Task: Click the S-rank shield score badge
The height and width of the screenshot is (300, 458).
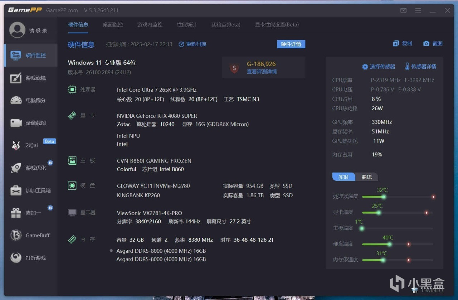Action: click(234, 68)
